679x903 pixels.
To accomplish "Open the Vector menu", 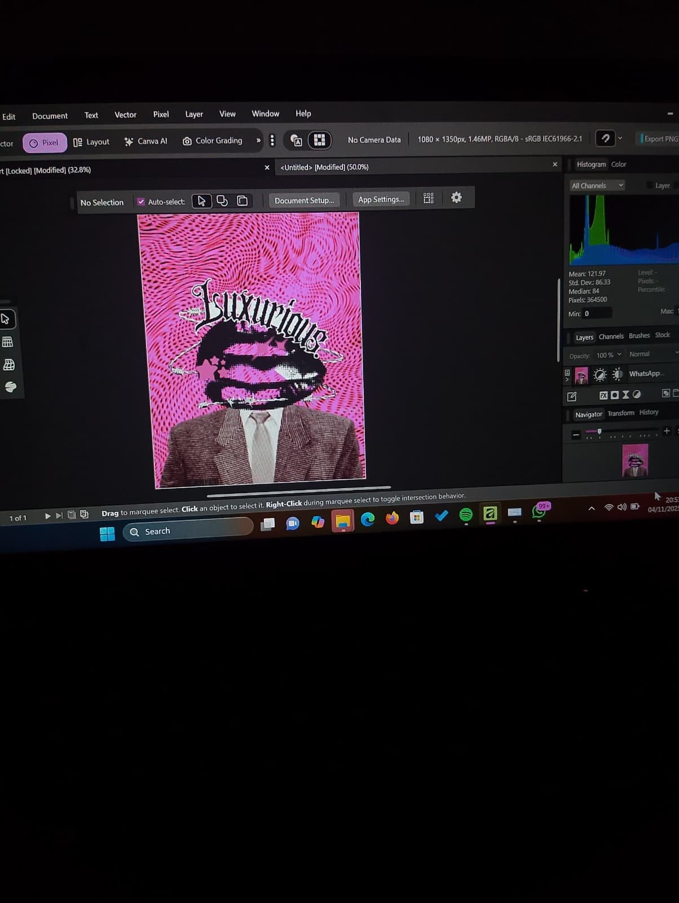I will 125,115.
